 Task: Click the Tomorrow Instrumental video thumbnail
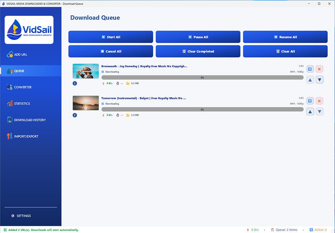tap(86, 103)
